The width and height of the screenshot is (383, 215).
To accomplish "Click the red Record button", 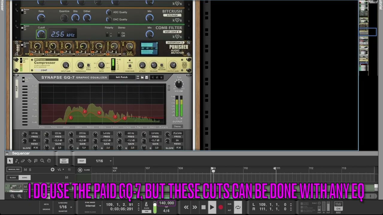I will point(221,207).
